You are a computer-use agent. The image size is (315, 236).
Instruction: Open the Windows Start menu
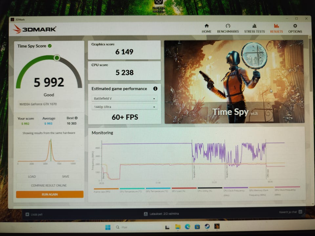pyautogui.click(x=108, y=227)
